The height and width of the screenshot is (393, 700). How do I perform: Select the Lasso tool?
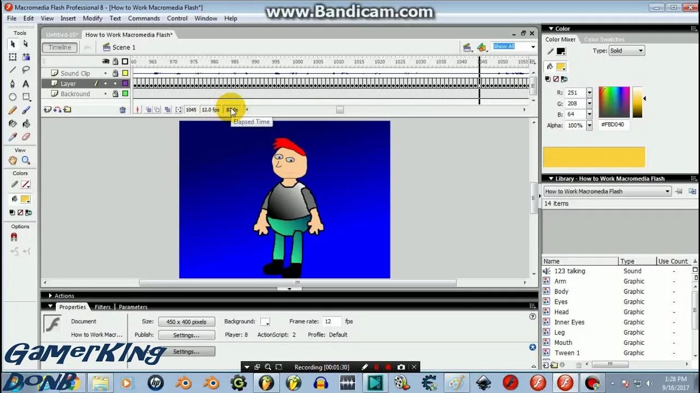point(26,70)
